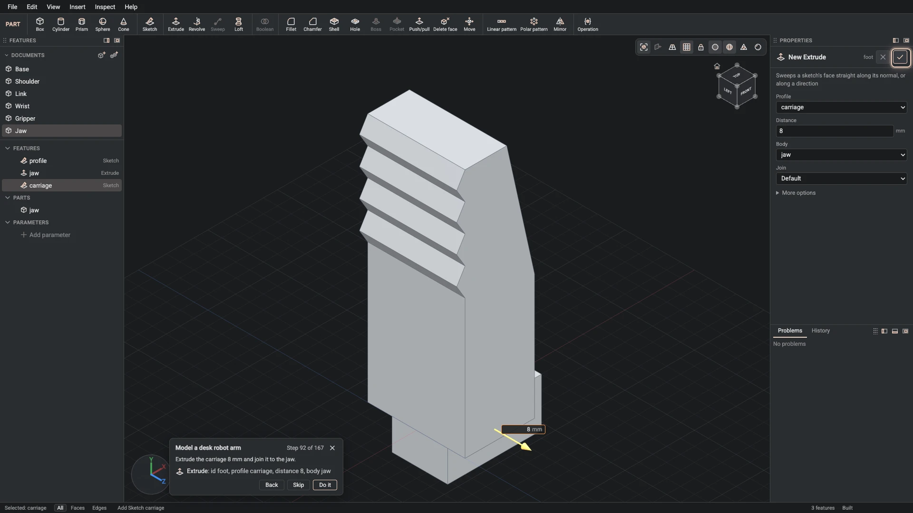Toggle the plain circle shading button
Viewport: 913px width, 513px height.
tap(715, 47)
